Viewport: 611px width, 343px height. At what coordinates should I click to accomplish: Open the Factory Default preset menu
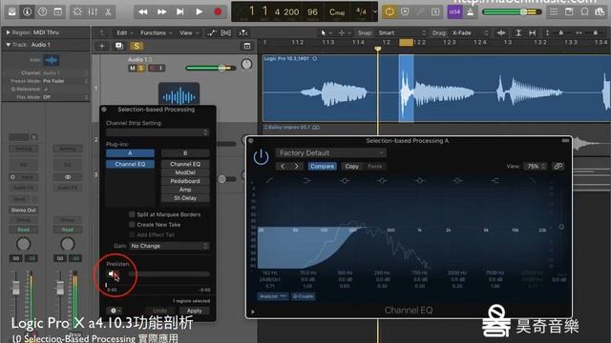[x=331, y=152]
